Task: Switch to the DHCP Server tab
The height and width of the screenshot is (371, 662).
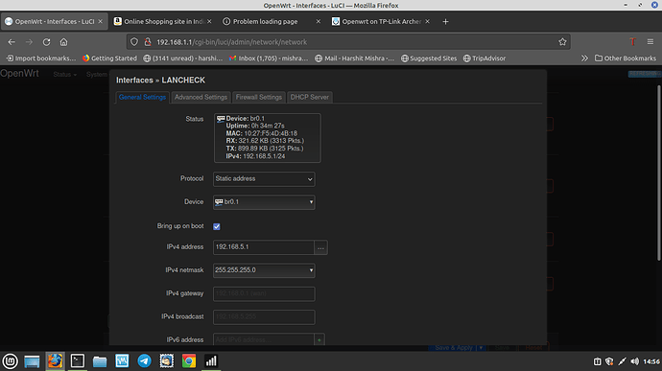Action: [310, 97]
